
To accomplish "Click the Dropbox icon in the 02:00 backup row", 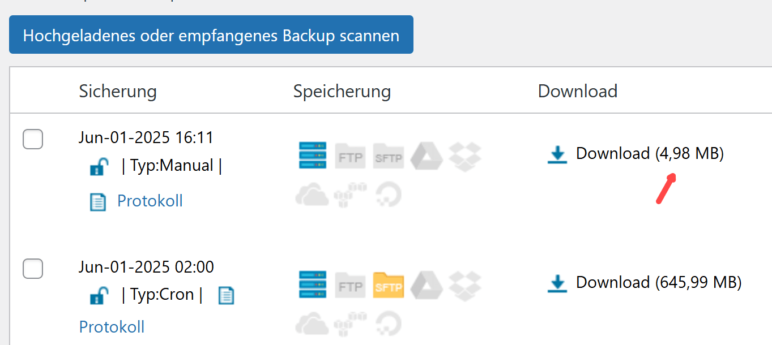I will 465,284.
